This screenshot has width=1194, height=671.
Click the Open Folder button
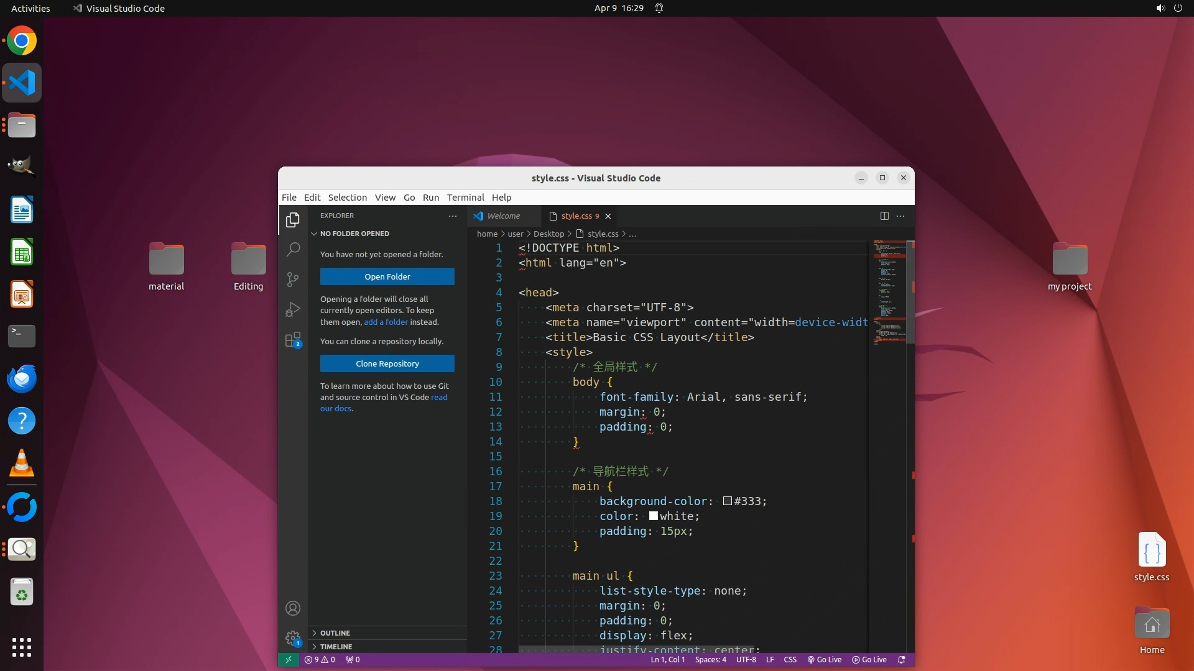coord(387,276)
